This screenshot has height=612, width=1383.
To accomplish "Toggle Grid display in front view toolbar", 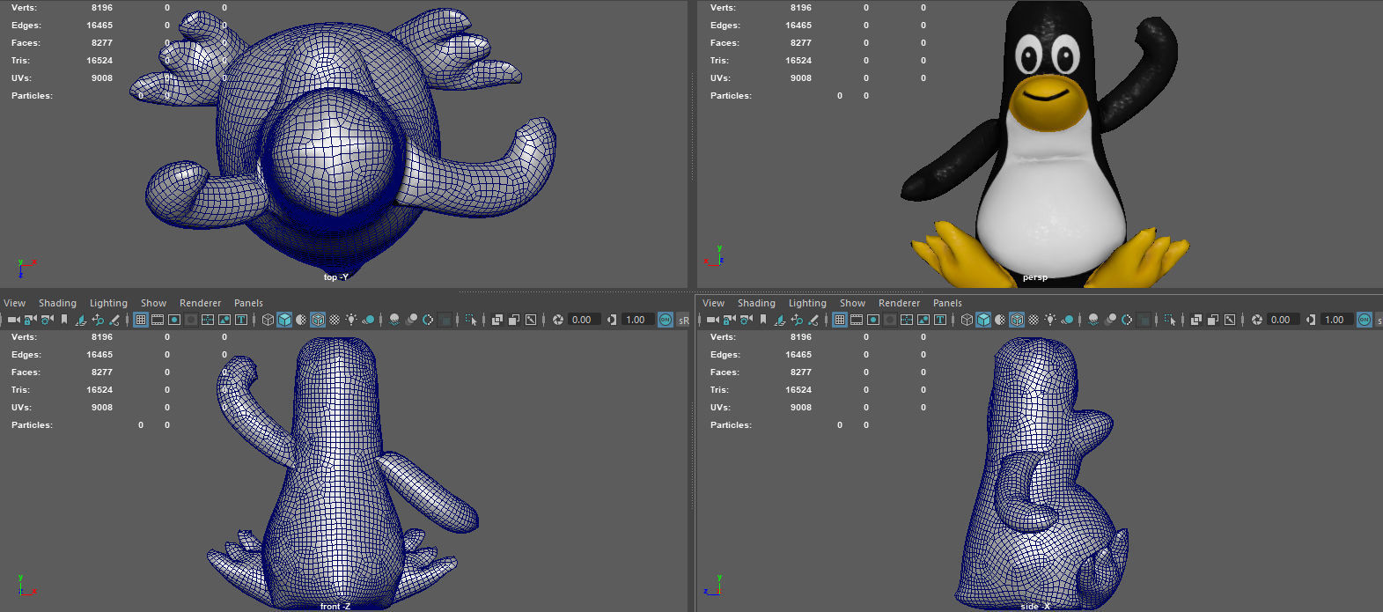I will pyautogui.click(x=141, y=320).
